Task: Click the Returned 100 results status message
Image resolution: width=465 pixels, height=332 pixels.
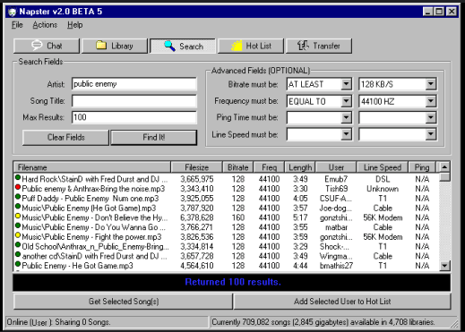Action: click(233, 282)
